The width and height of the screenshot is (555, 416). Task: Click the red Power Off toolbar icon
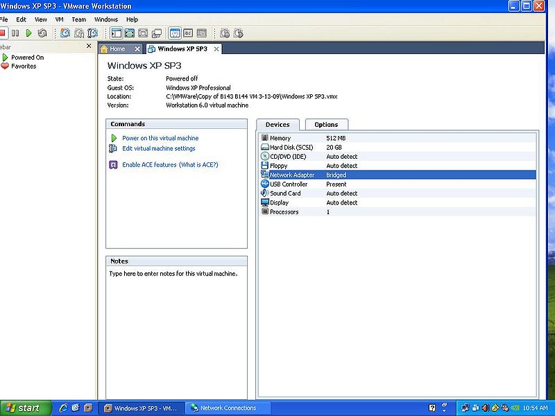[x=3, y=33]
